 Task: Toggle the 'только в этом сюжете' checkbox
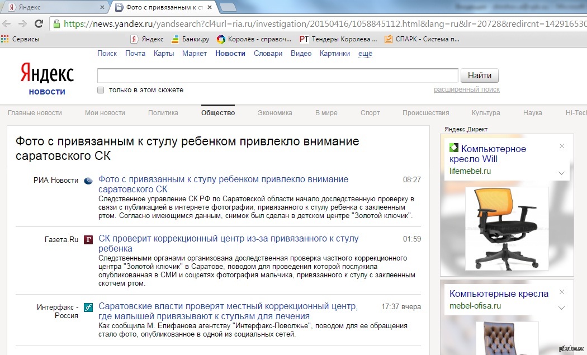(100, 90)
